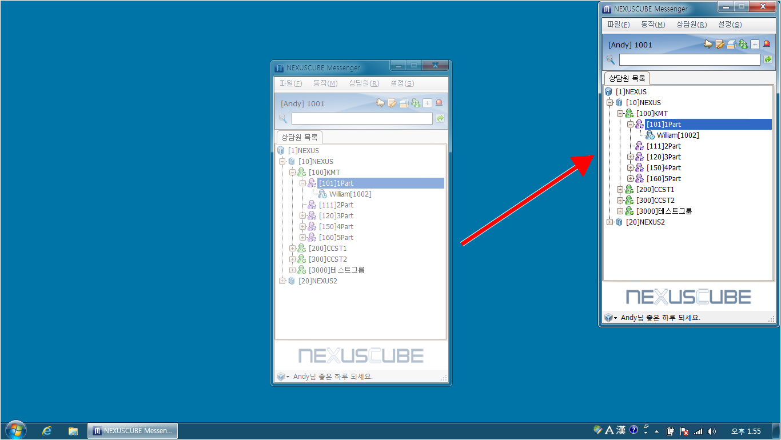Screen dimensions: 781x440
Task: Click red siren icon in right window
Action: pyautogui.click(x=767, y=44)
